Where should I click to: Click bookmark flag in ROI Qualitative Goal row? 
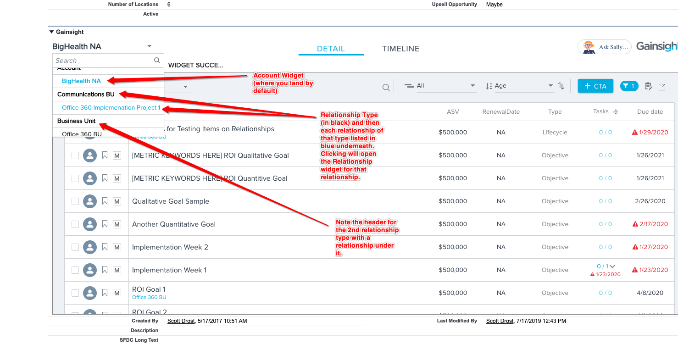[105, 155]
